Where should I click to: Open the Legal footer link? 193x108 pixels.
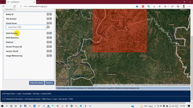[x=19, y=94]
